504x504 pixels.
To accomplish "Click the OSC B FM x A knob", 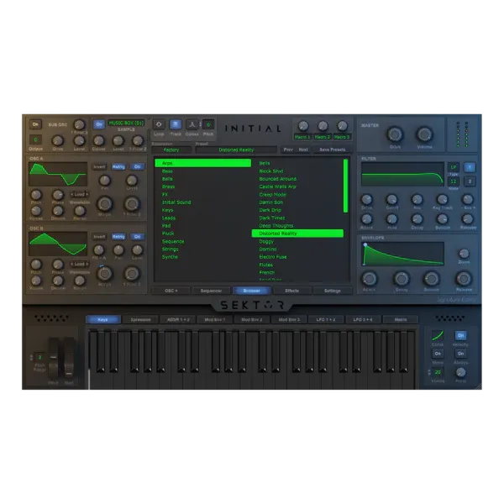I will 98,249.
